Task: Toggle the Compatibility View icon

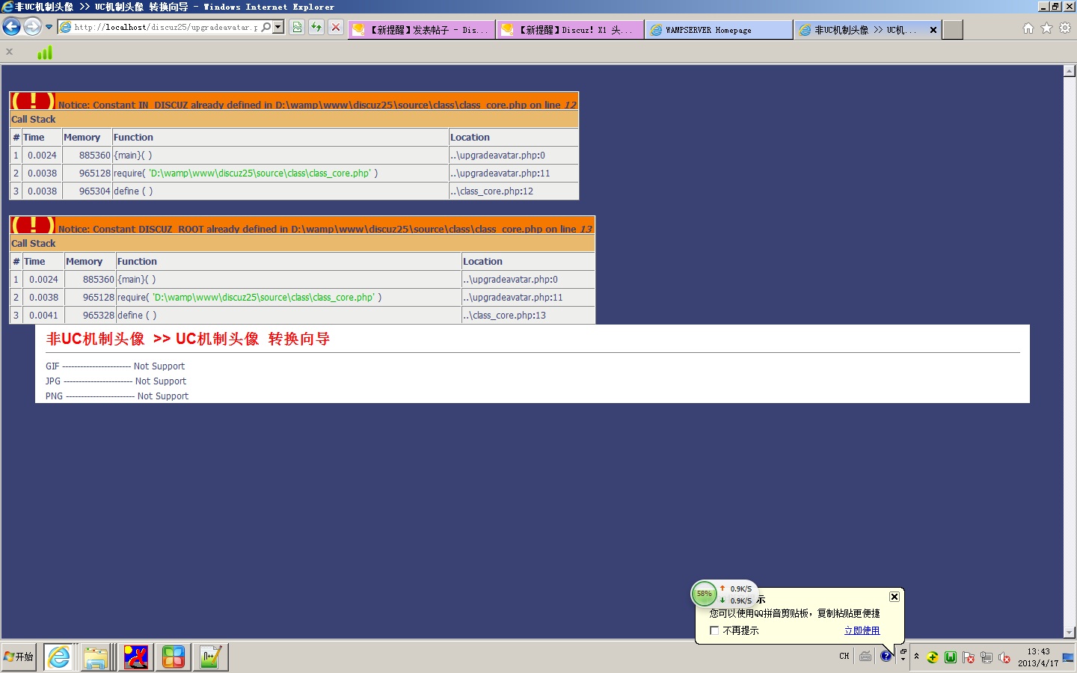Action: pos(298,28)
